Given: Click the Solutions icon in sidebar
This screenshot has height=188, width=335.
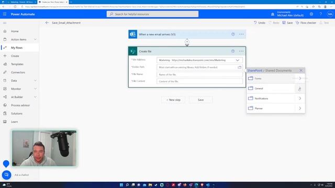Looking at the screenshot, I should click(x=5, y=113).
